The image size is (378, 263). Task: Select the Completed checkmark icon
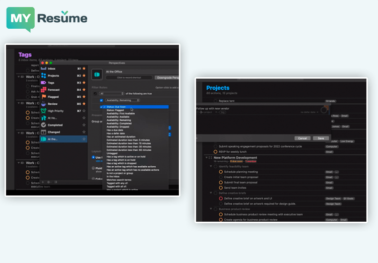click(44, 124)
